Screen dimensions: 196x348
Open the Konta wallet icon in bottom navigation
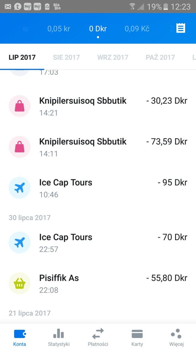[20, 334]
